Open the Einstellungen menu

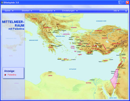click(x=68, y=11)
